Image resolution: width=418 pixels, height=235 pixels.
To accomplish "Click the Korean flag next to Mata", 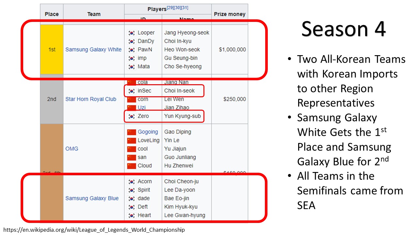I will [132, 67].
